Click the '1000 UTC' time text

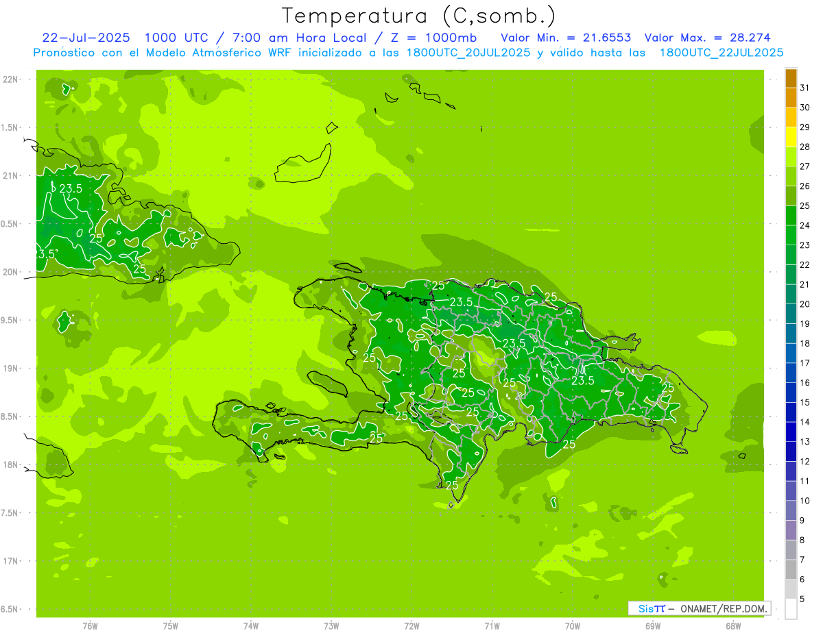pos(175,38)
